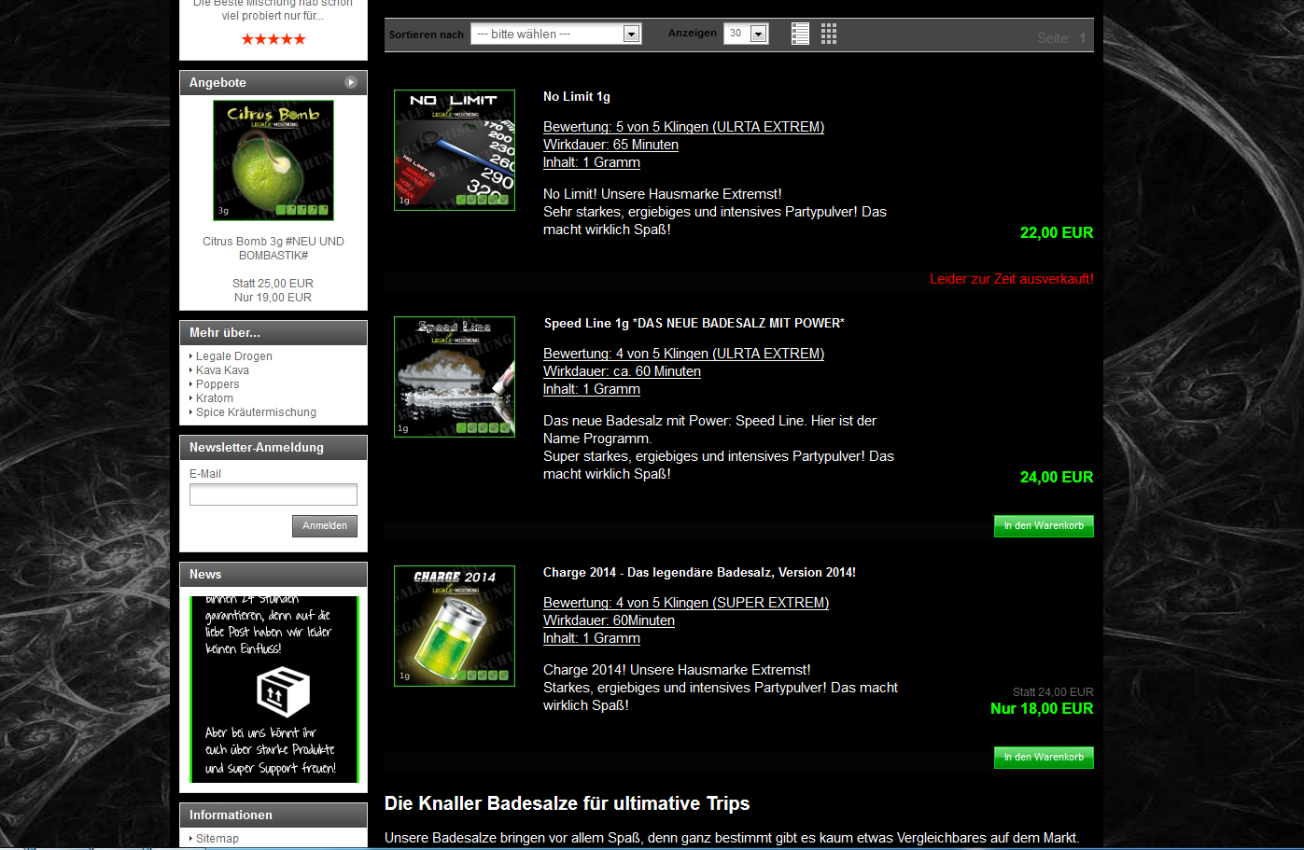Click Speed Line 'Bewertung: 4 von 5 Klingen (ULRTA EXTREM)'
The width and height of the screenshot is (1304, 850).
pyautogui.click(x=683, y=354)
